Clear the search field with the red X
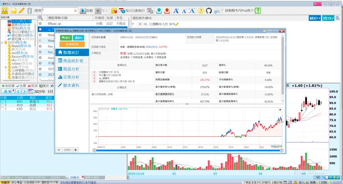The image size is (343, 184). coord(76,11)
